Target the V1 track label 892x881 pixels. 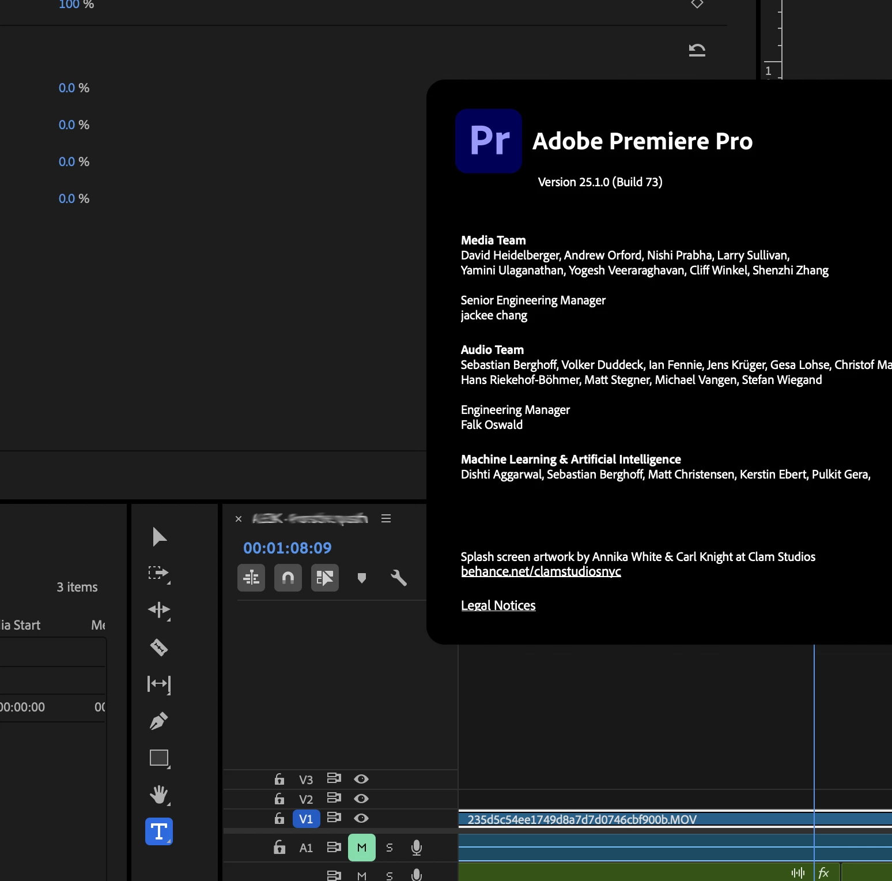[x=307, y=819]
